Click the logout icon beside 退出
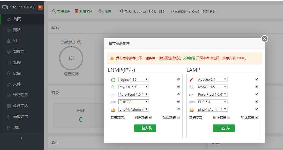Image resolution: width=283 pixels, height=150 pixels. pos(9,128)
